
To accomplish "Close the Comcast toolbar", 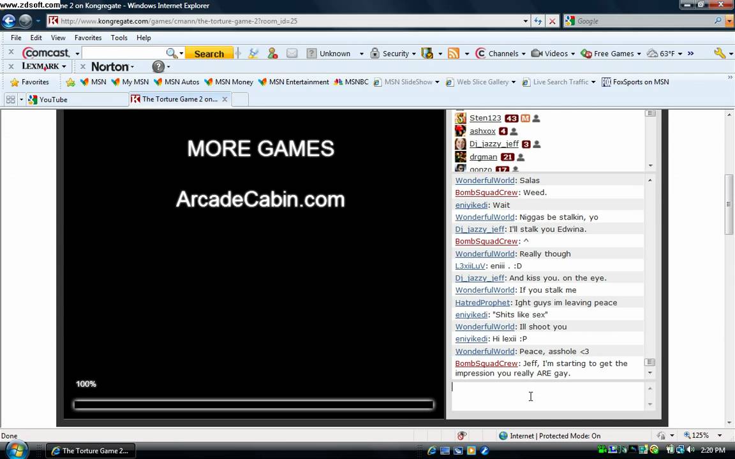I will 11,52.
